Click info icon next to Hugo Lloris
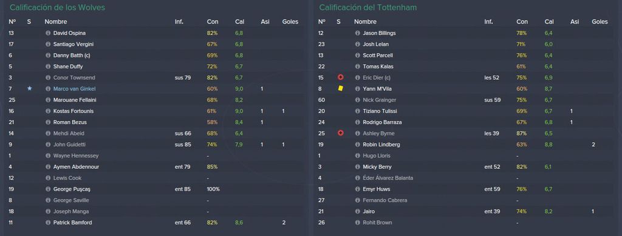 point(357,156)
